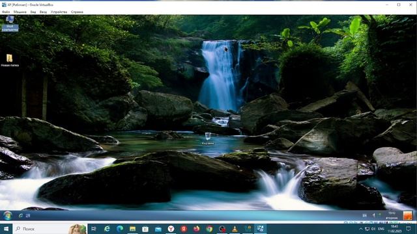The height and width of the screenshot is (234, 417).
Task: Open Yandex Browser with white Y icon
Action: [x=171, y=229]
